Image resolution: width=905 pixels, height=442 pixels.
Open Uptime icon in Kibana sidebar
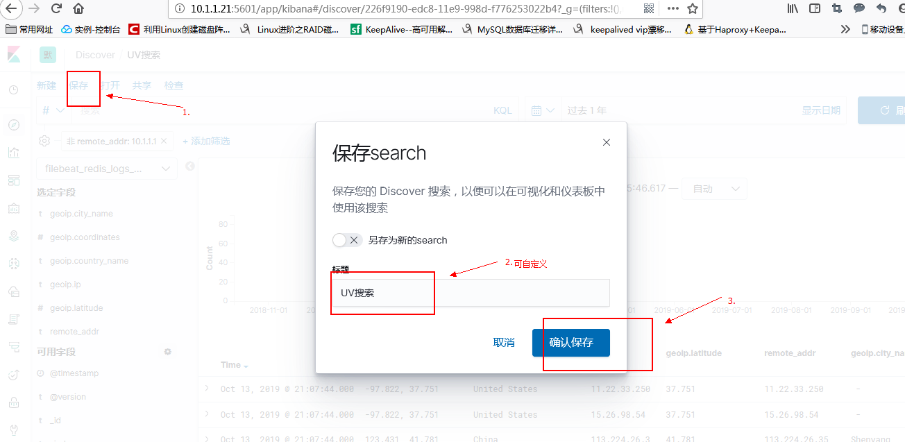(14, 375)
